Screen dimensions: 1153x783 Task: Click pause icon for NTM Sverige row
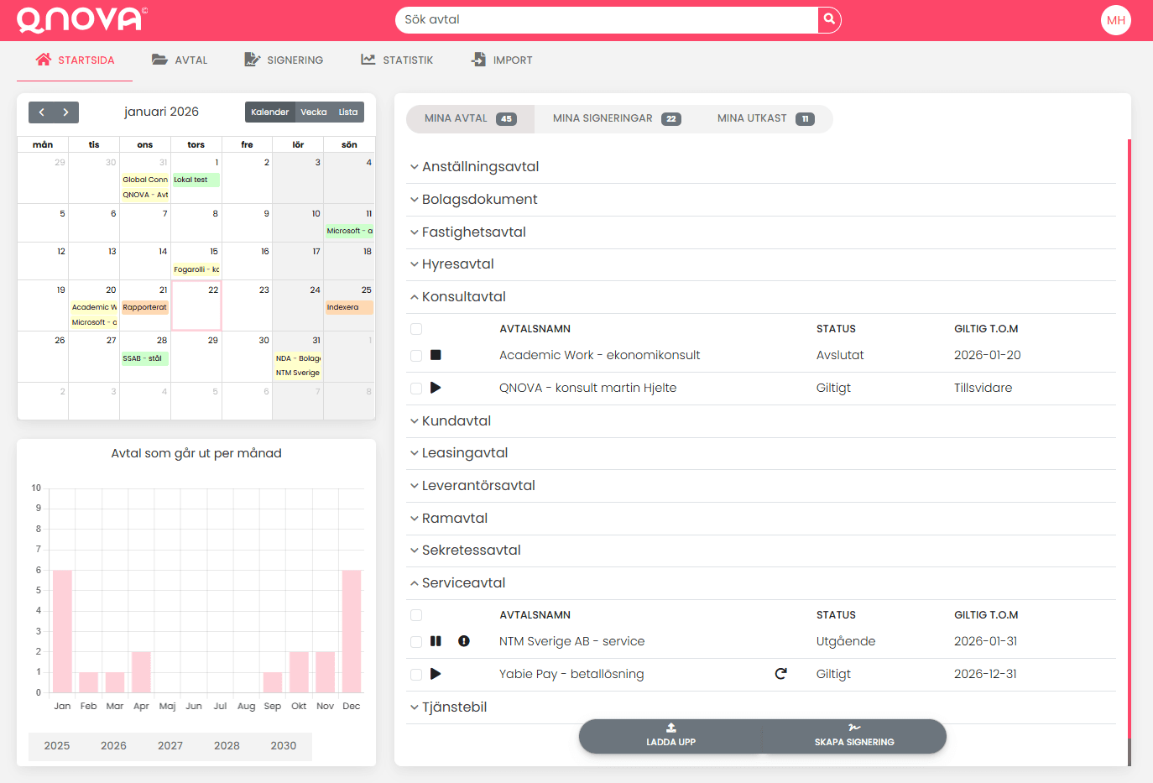click(436, 641)
